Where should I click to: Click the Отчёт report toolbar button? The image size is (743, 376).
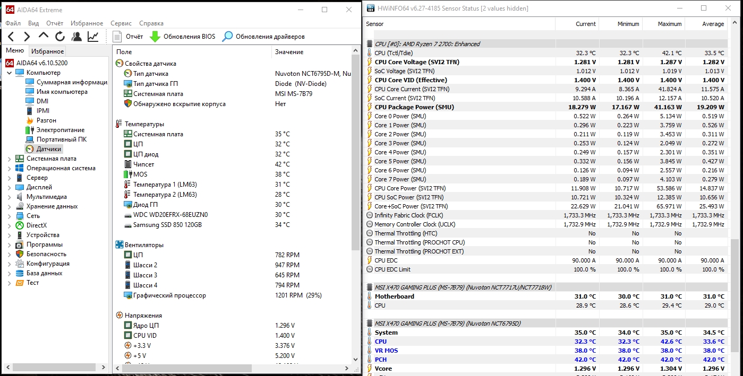(128, 37)
